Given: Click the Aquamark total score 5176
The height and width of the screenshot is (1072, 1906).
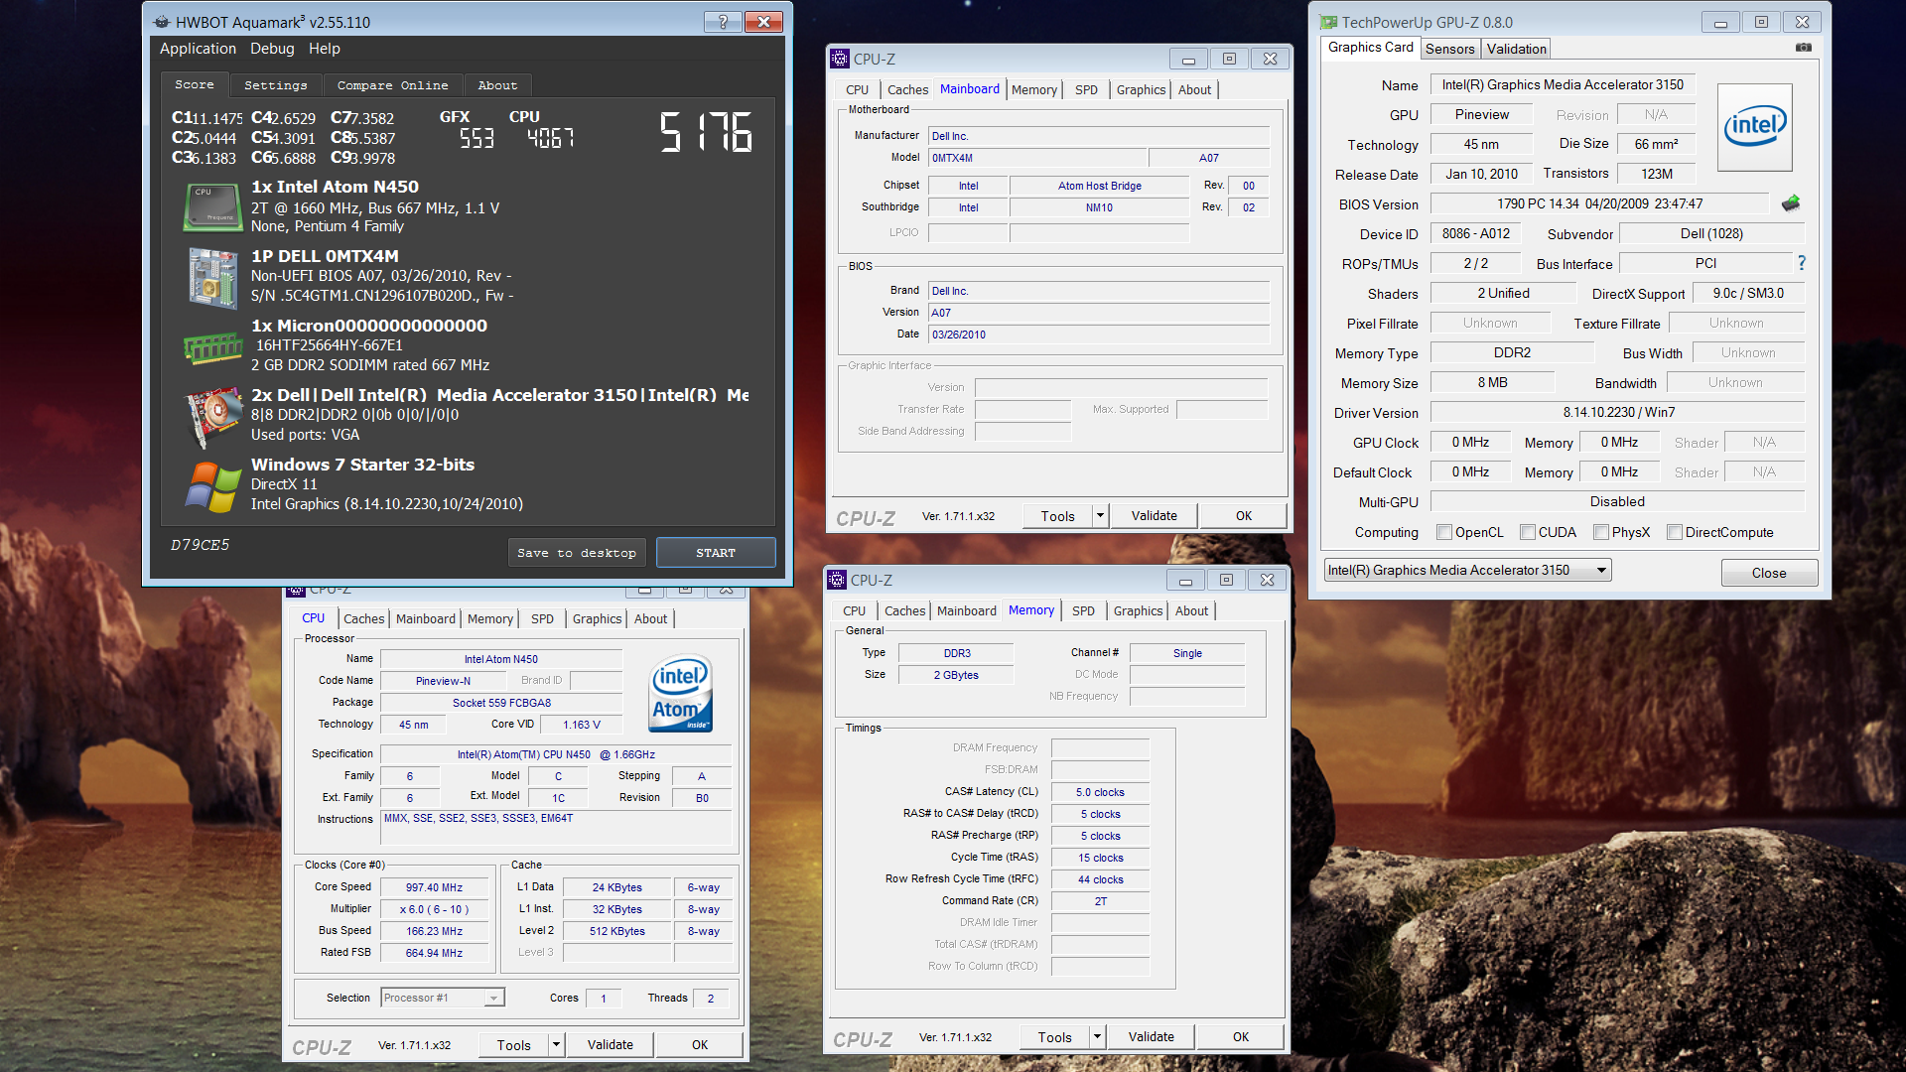Looking at the screenshot, I should [x=707, y=132].
